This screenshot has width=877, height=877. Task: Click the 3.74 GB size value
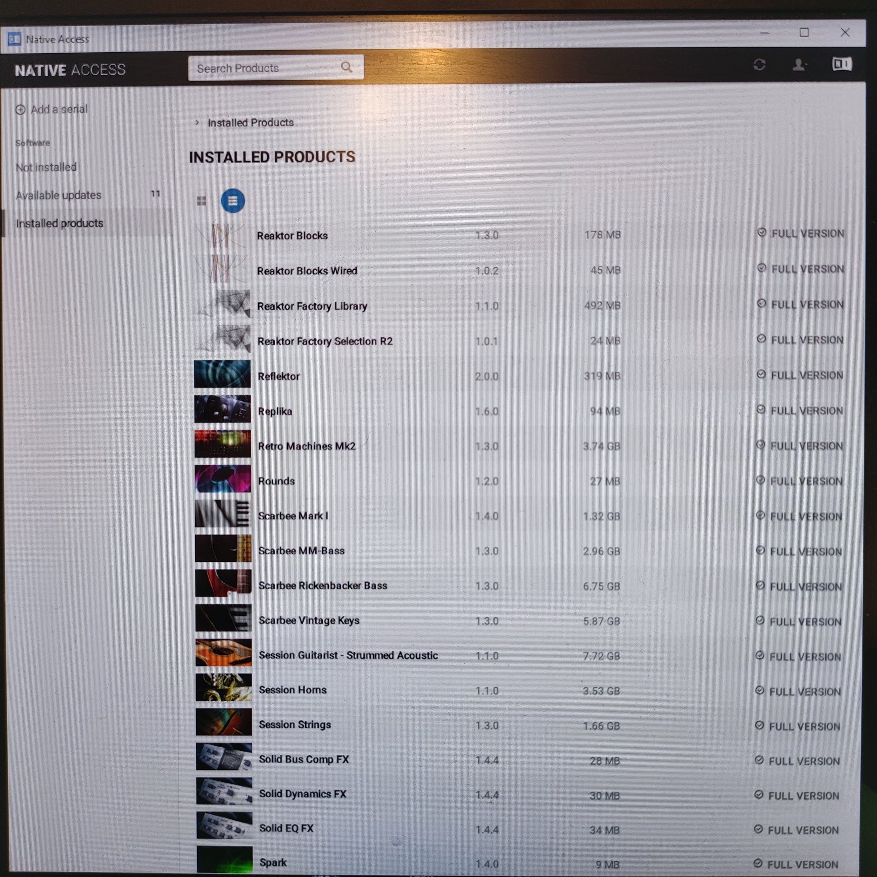(601, 446)
